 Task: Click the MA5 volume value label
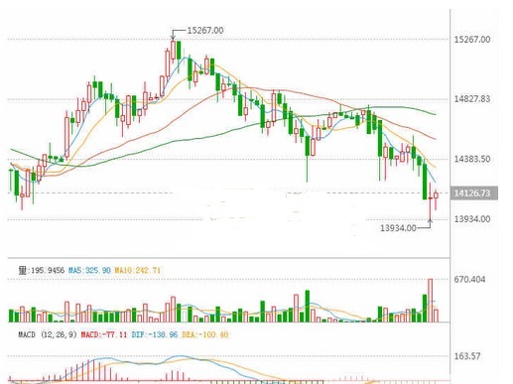click(89, 271)
